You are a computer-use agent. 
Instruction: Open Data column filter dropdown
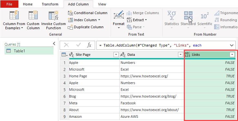tap(181, 55)
